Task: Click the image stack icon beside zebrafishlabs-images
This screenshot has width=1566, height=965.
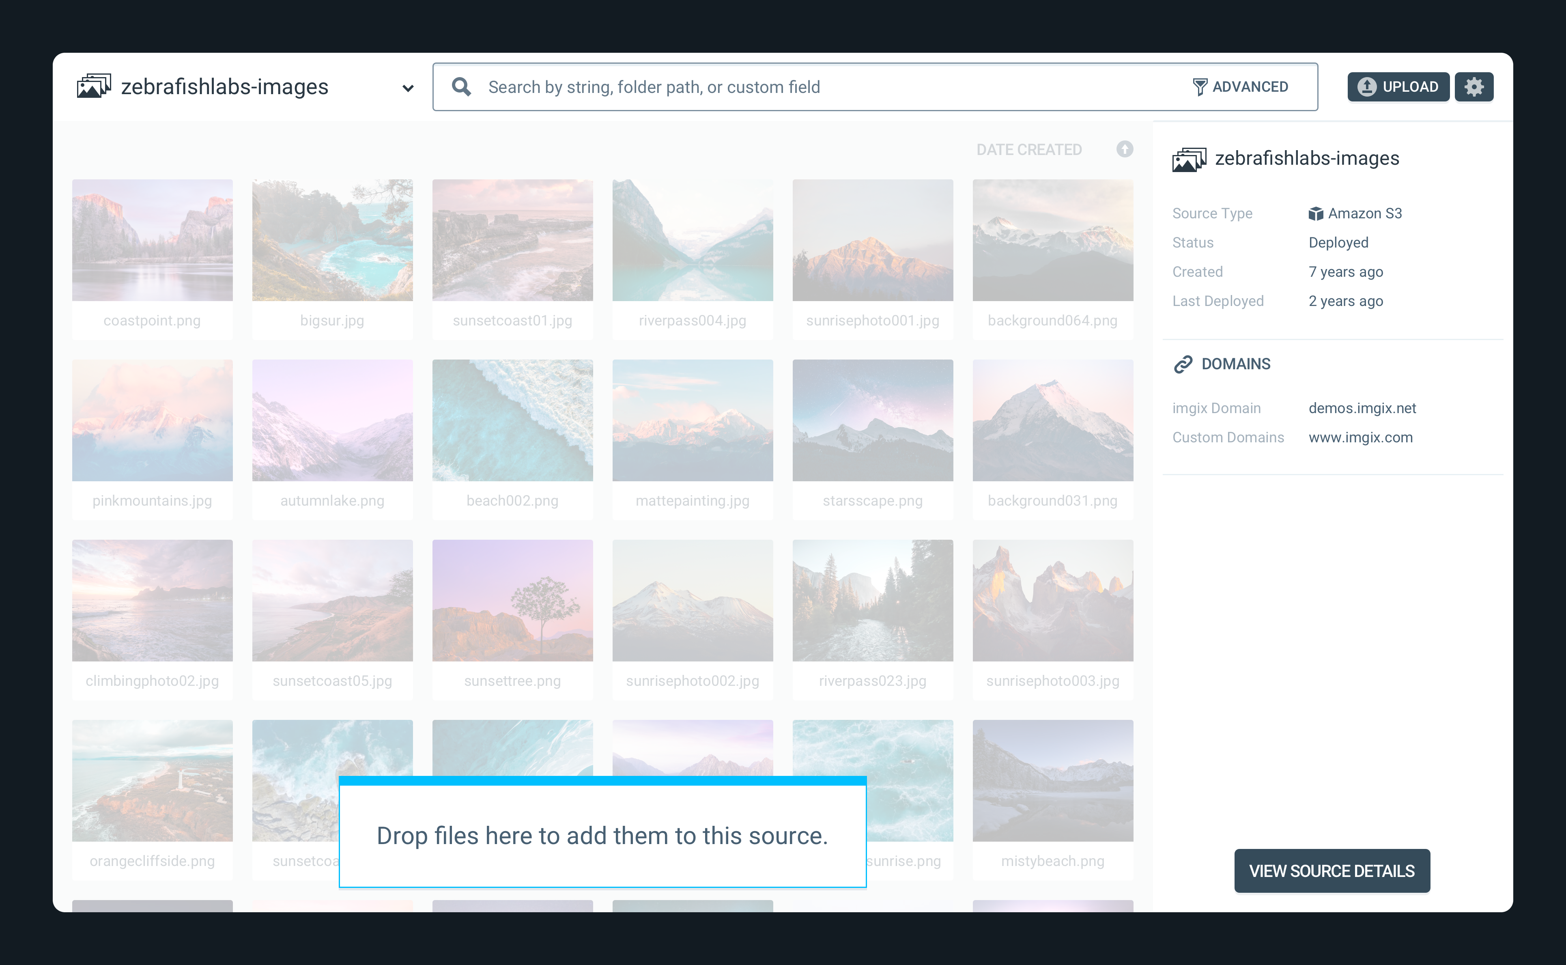Action: click(x=95, y=86)
